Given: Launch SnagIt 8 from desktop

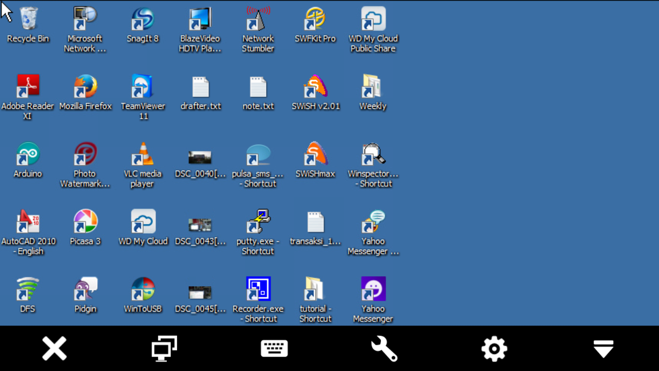Looking at the screenshot, I should pyautogui.click(x=143, y=19).
